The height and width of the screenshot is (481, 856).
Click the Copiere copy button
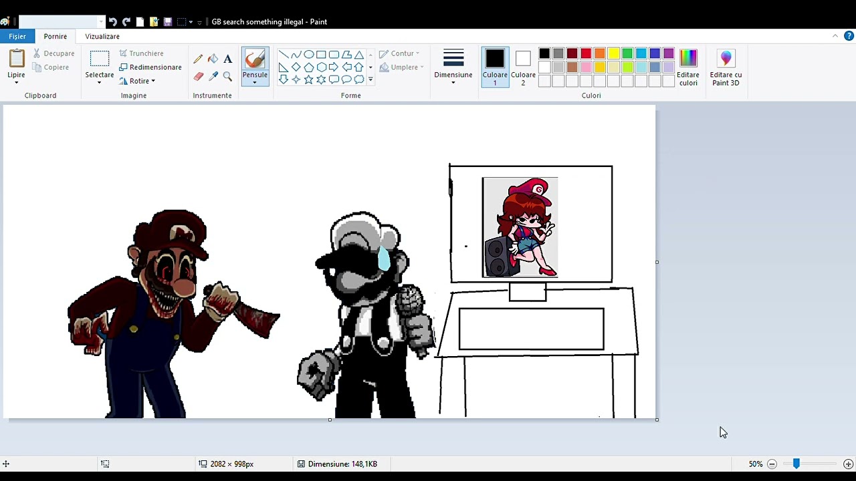[x=50, y=67]
